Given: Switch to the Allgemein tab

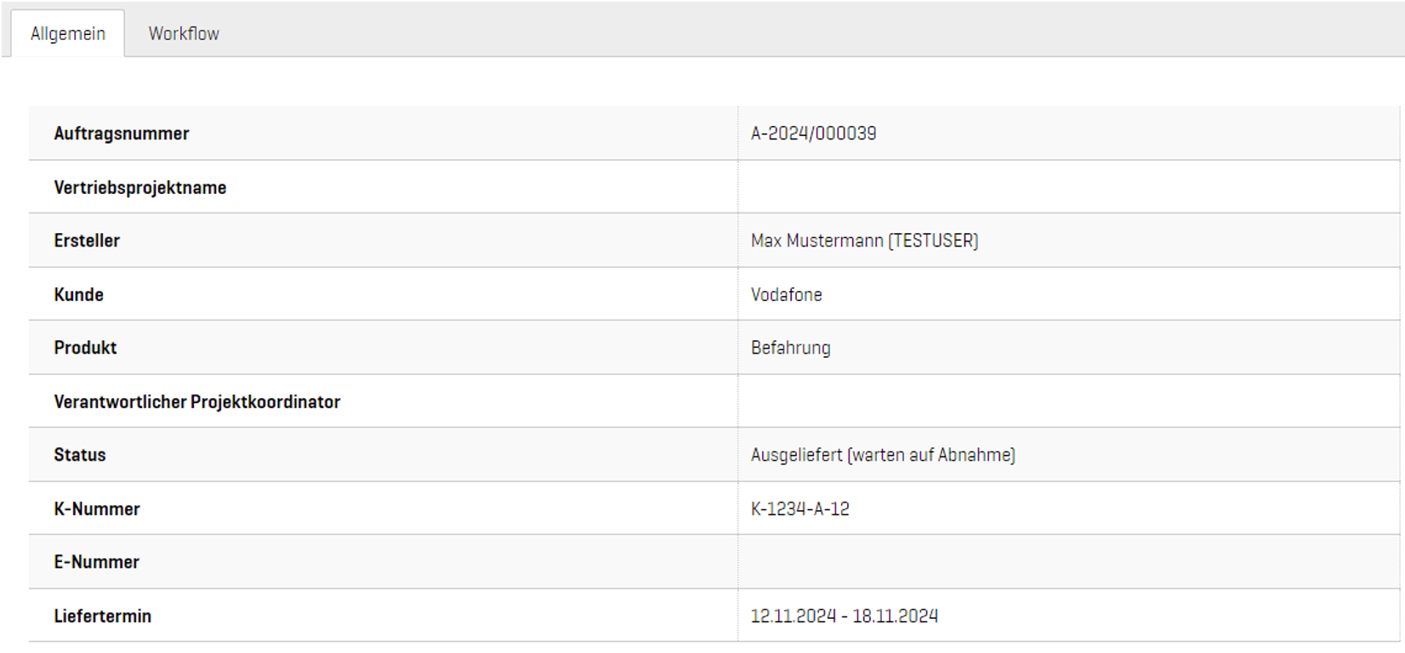Looking at the screenshot, I should (x=68, y=34).
